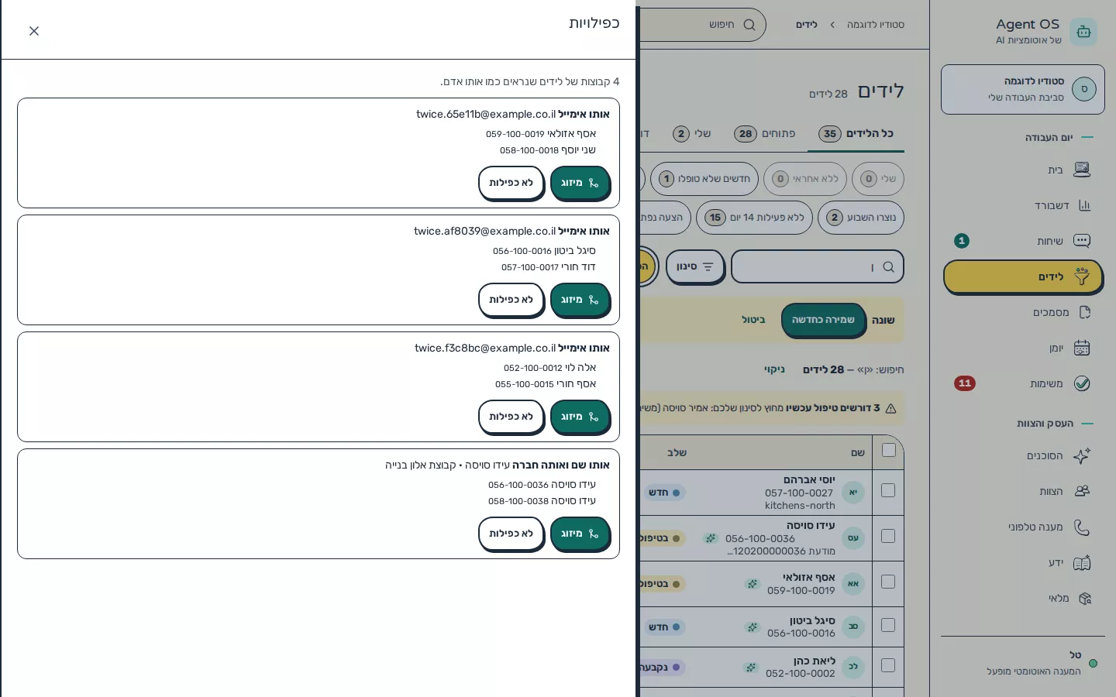Open the סינון filter dropdown

695,267
